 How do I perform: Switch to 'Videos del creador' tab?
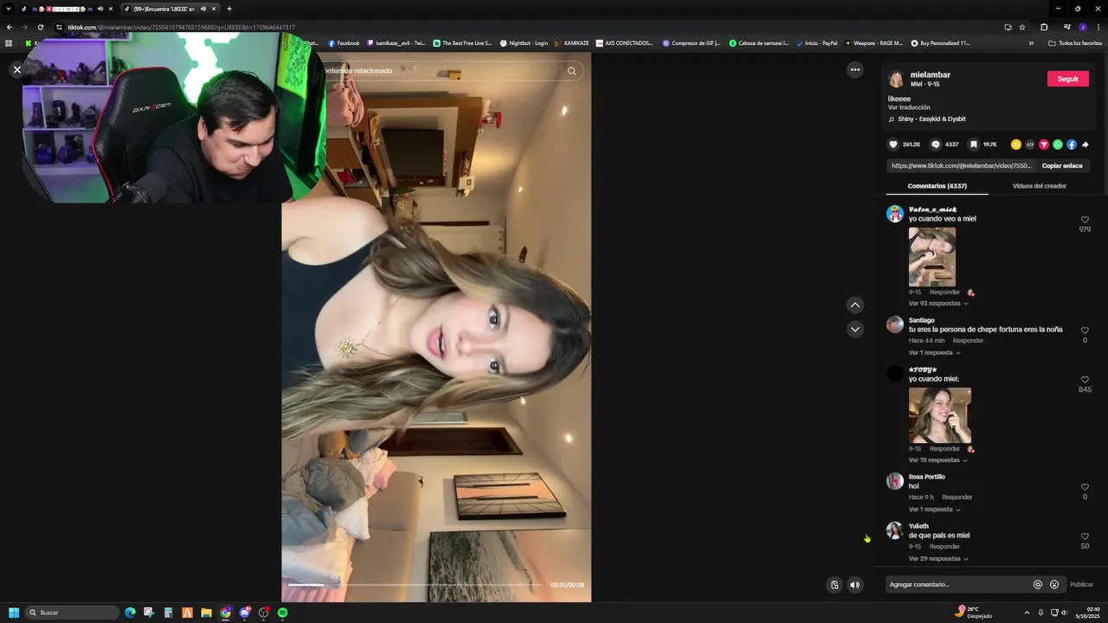pos(1039,186)
